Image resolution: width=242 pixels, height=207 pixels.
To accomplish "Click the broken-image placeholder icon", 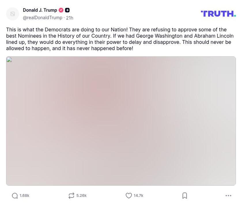I will click(x=9, y=60).
